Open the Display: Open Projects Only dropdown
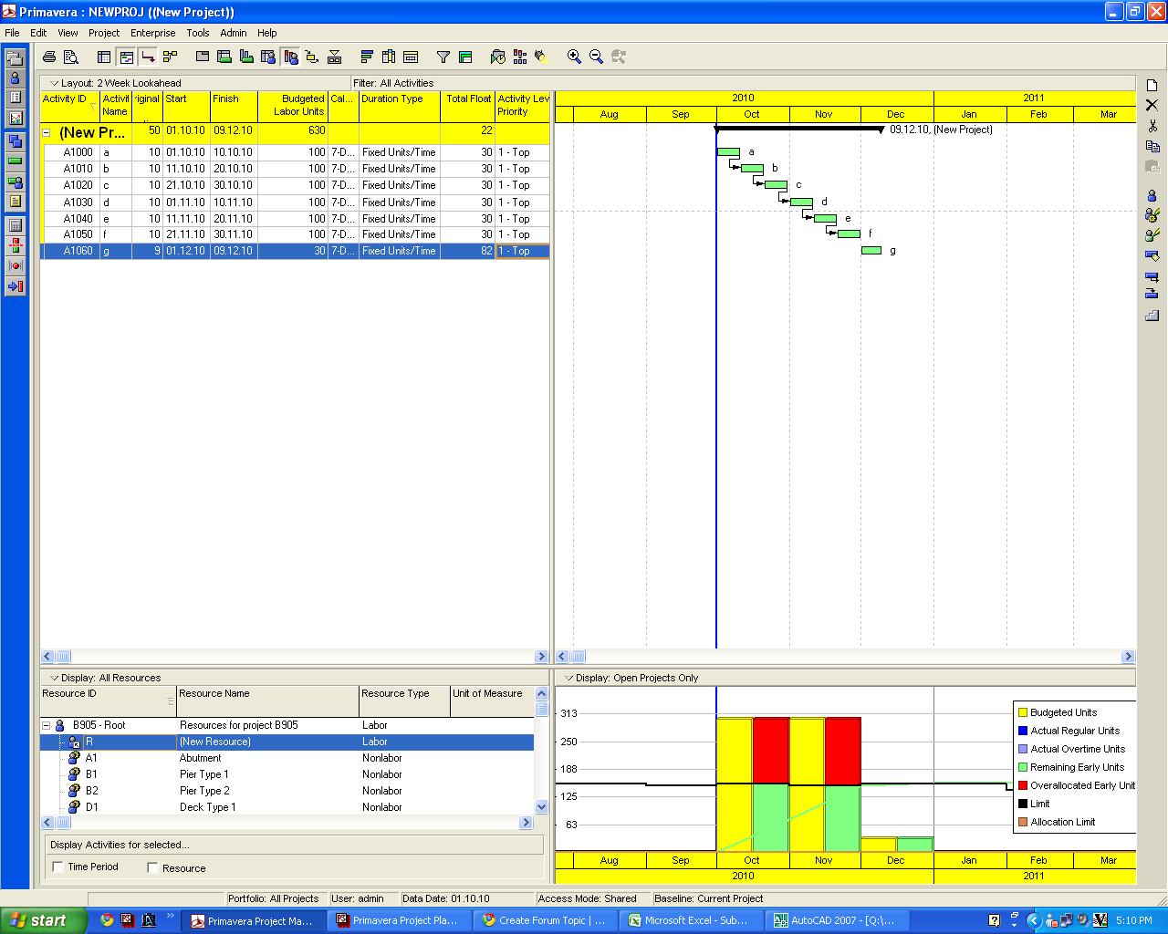Viewport: 1168px width, 934px height. pyautogui.click(x=631, y=678)
